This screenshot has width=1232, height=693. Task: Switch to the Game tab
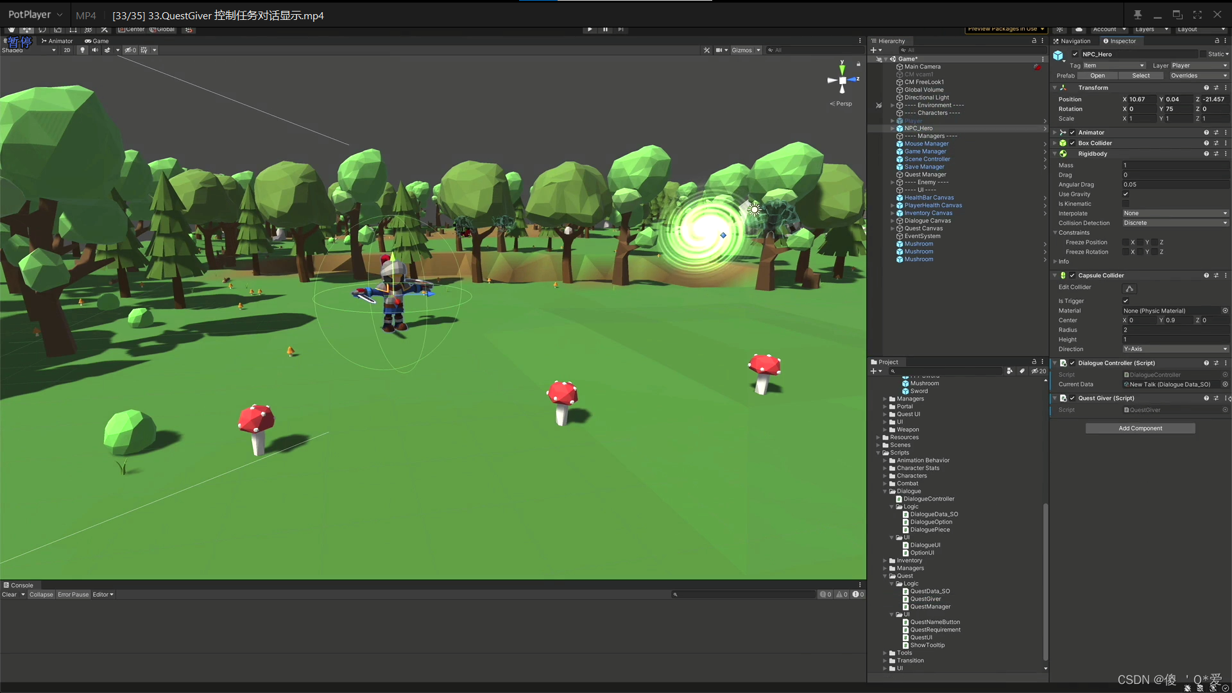[97, 41]
